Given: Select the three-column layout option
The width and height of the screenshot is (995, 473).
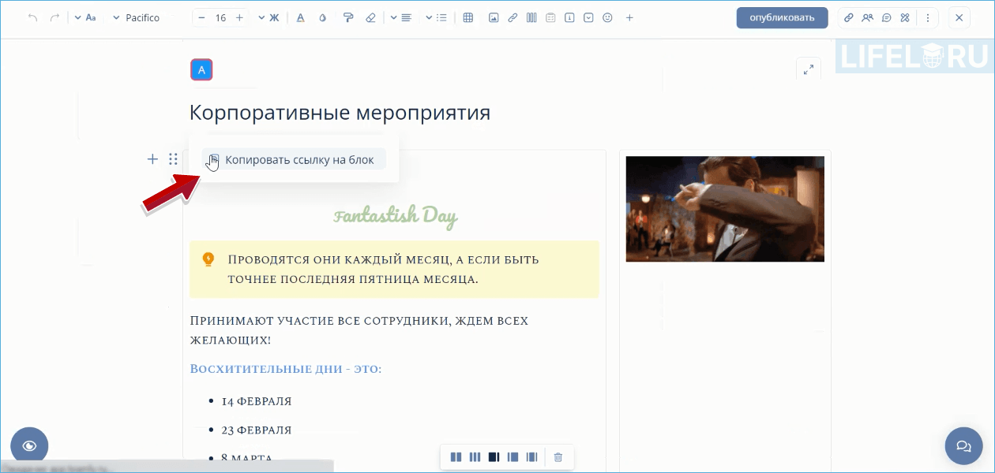Looking at the screenshot, I should [x=475, y=456].
